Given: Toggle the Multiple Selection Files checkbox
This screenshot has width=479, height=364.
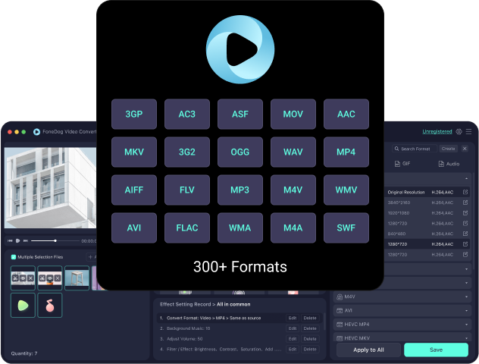Looking at the screenshot, I should pyautogui.click(x=14, y=257).
